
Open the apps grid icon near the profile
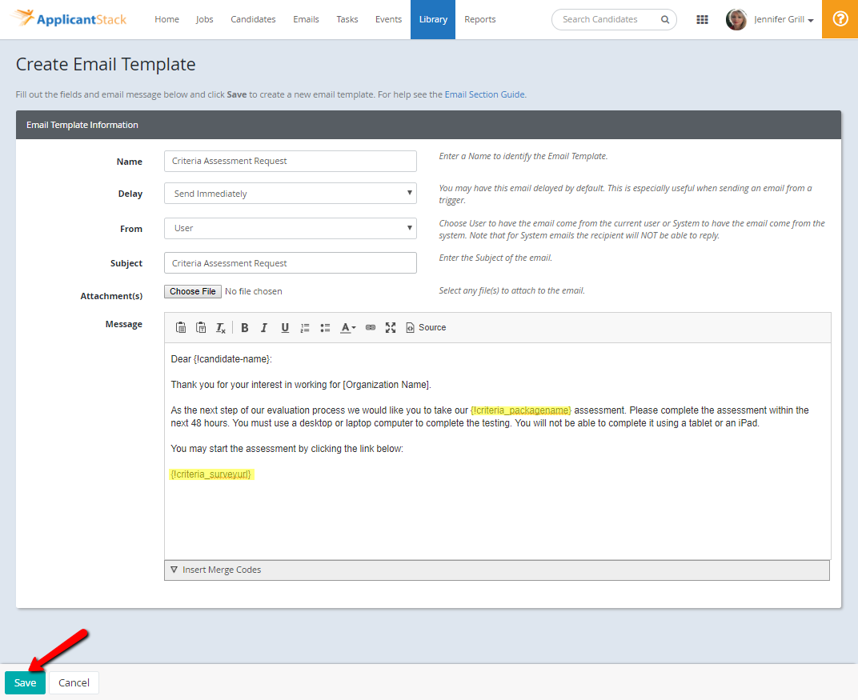click(x=702, y=19)
